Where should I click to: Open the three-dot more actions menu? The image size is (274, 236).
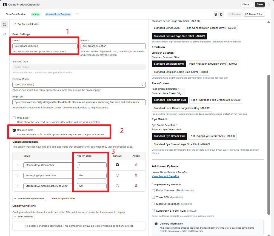(x=78, y=14)
